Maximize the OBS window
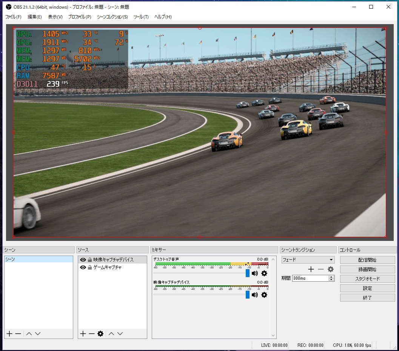This screenshot has height=351, width=399. click(371, 7)
